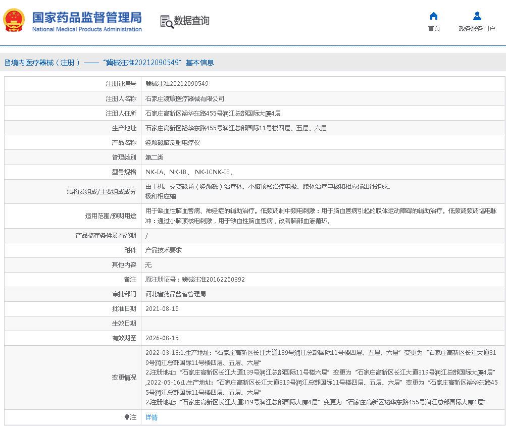Click registrant name 石家庄渡康医疗器械有限公司
Image resolution: width=506 pixels, height=426 pixels.
[x=185, y=99]
